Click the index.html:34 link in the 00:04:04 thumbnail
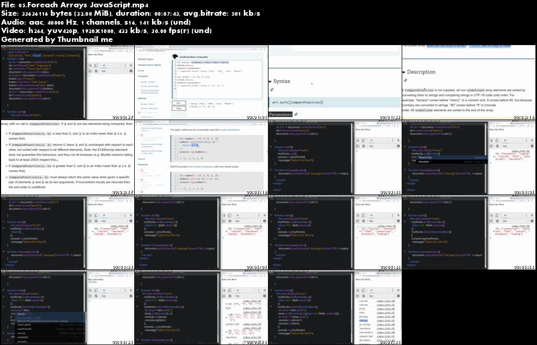537x345 pixels. [520, 151]
